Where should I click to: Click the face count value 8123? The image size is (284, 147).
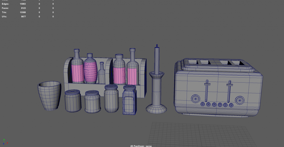tap(23, 8)
